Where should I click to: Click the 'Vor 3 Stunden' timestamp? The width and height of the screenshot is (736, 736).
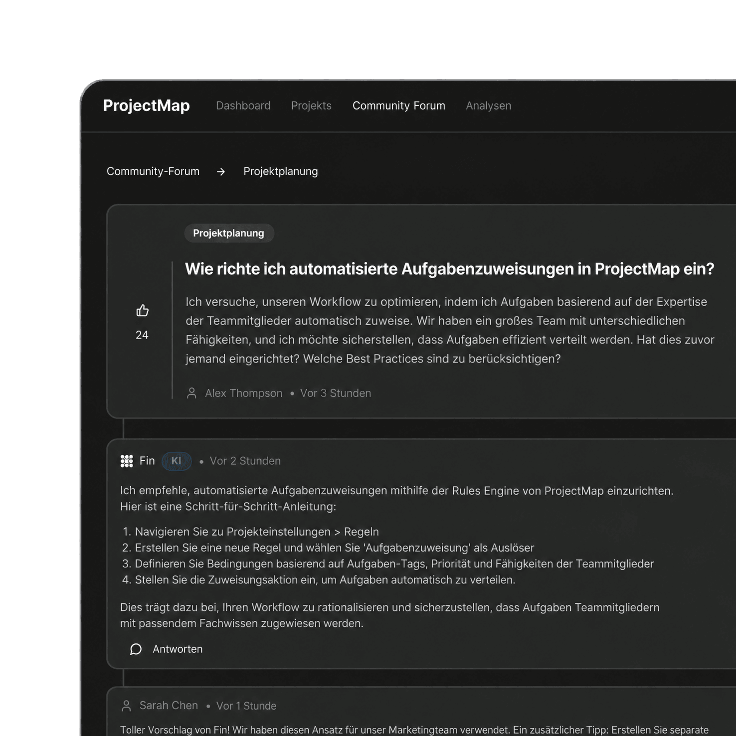(x=336, y=393)
